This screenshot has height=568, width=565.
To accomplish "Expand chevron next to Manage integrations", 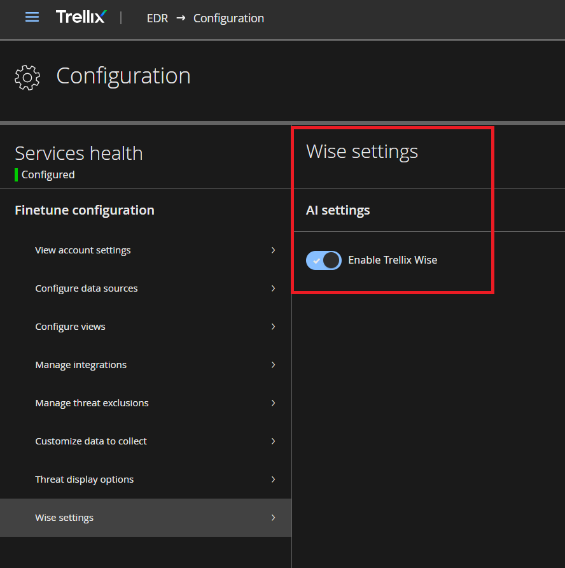I will [x=273, y=365].
